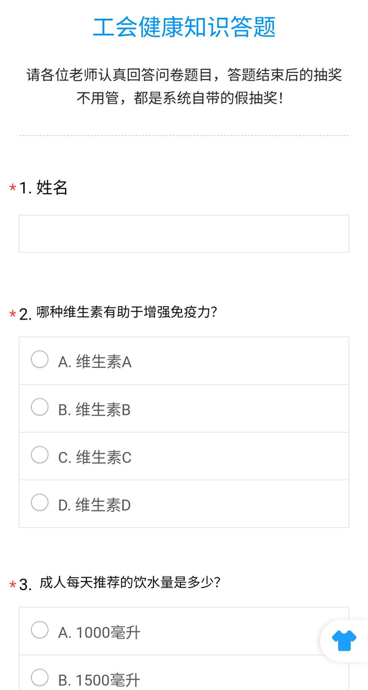The height and width of the screenshot is (690, 368).
Task: Click the 工会健康知识答题 page title
Action: coord(184,28)
